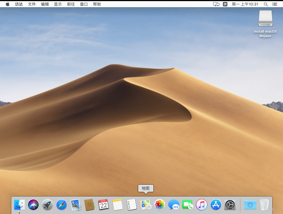Open the 编辑 menu

point(45,4)
